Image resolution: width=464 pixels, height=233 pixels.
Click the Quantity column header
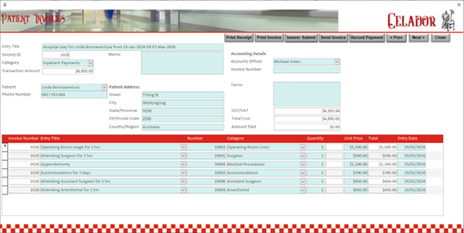click(315, 139)
